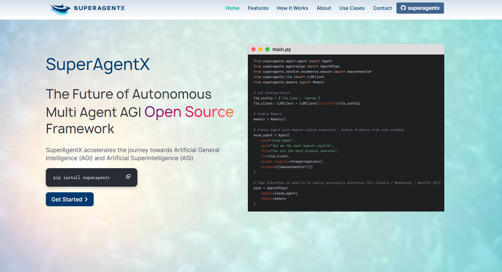
Task: Click the pip install superagentx text
Action: click(x=81, y=178)
